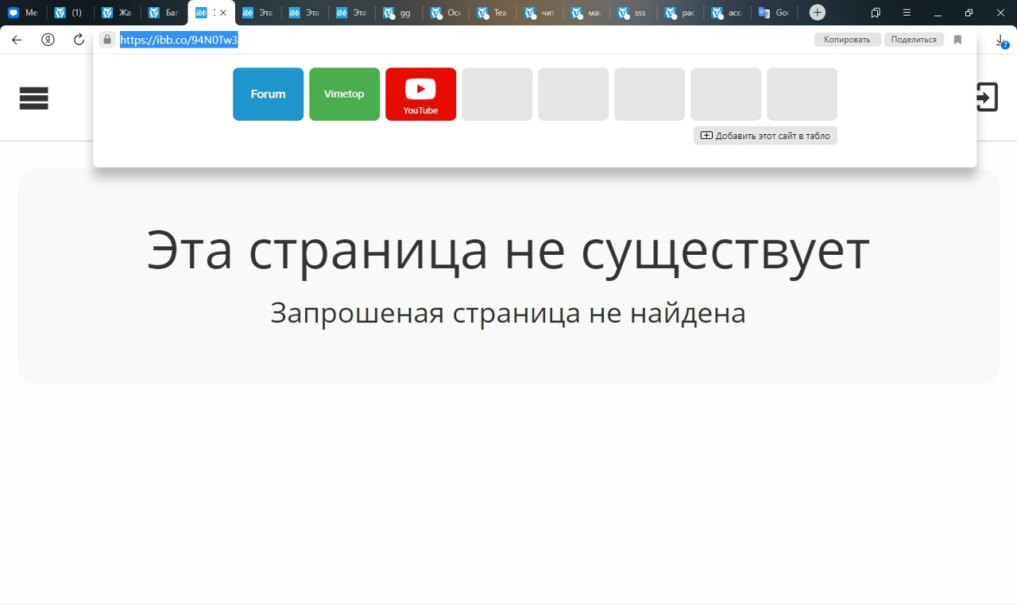
Task: Bookmark this page via the flag icon
Action: click(957, 39)
